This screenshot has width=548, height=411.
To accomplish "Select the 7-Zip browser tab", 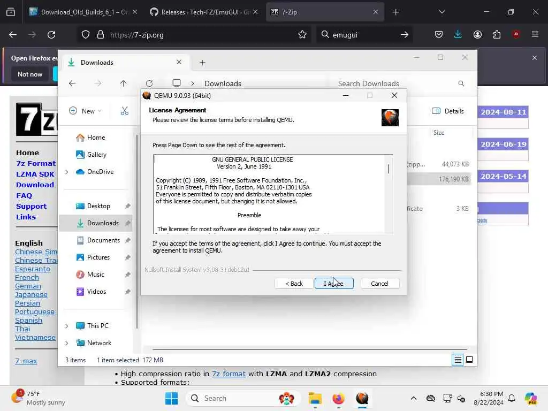I will (325, 12).
